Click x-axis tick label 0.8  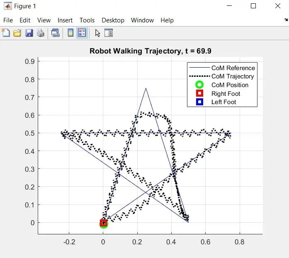point(239,242)
